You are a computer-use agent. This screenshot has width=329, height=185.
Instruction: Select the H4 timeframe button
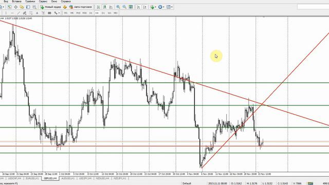[97, 13]
